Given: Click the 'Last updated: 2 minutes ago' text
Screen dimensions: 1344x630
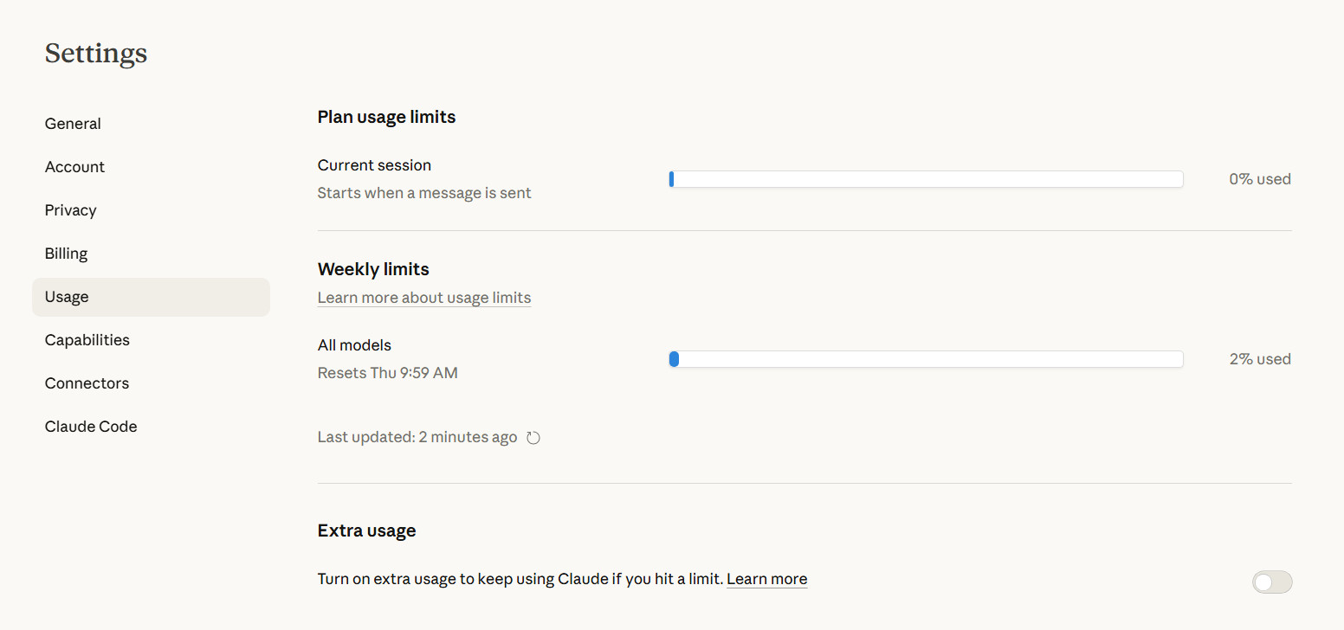Looking at the screenshot, I should (417, 437).
